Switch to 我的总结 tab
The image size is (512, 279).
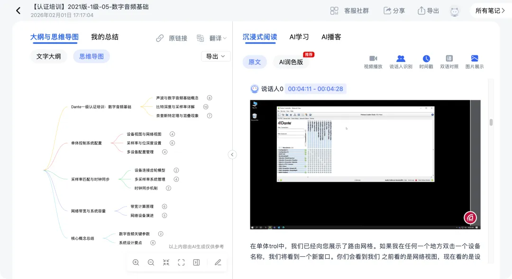[x=105, y=37]
